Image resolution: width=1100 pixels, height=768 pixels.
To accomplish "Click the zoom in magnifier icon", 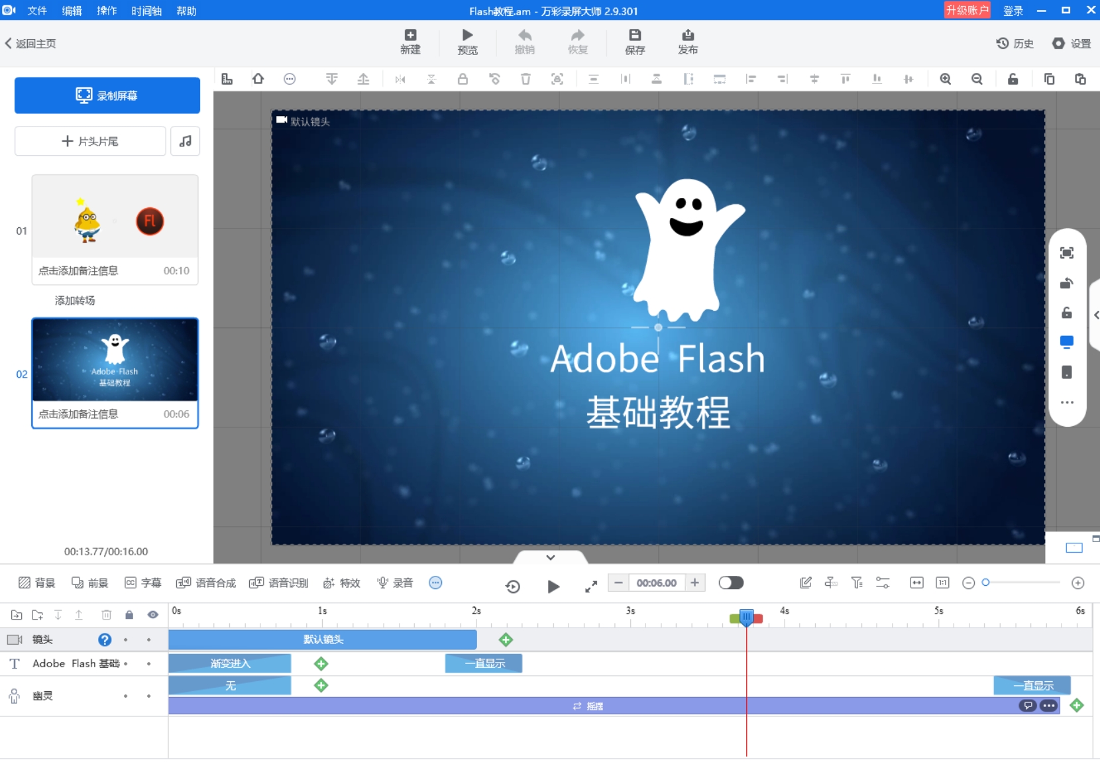I will (x=946, y=79).
